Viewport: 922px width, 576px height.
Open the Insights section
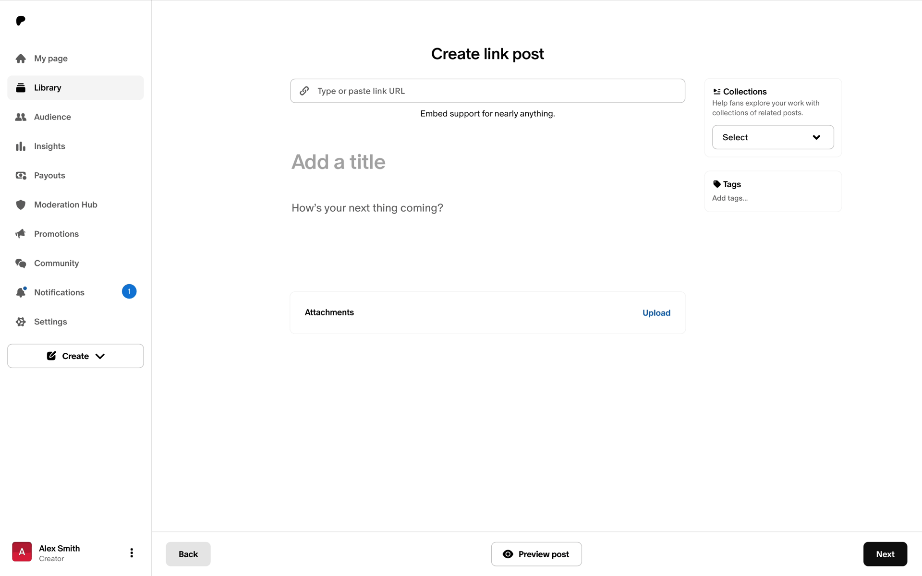tap(75, 146)
